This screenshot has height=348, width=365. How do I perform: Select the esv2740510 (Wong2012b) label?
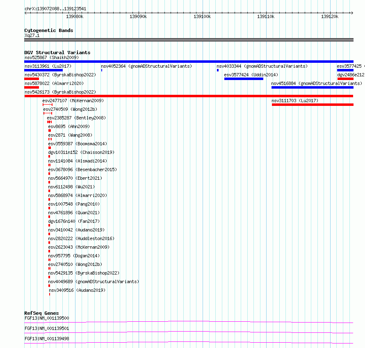point(75,264)
